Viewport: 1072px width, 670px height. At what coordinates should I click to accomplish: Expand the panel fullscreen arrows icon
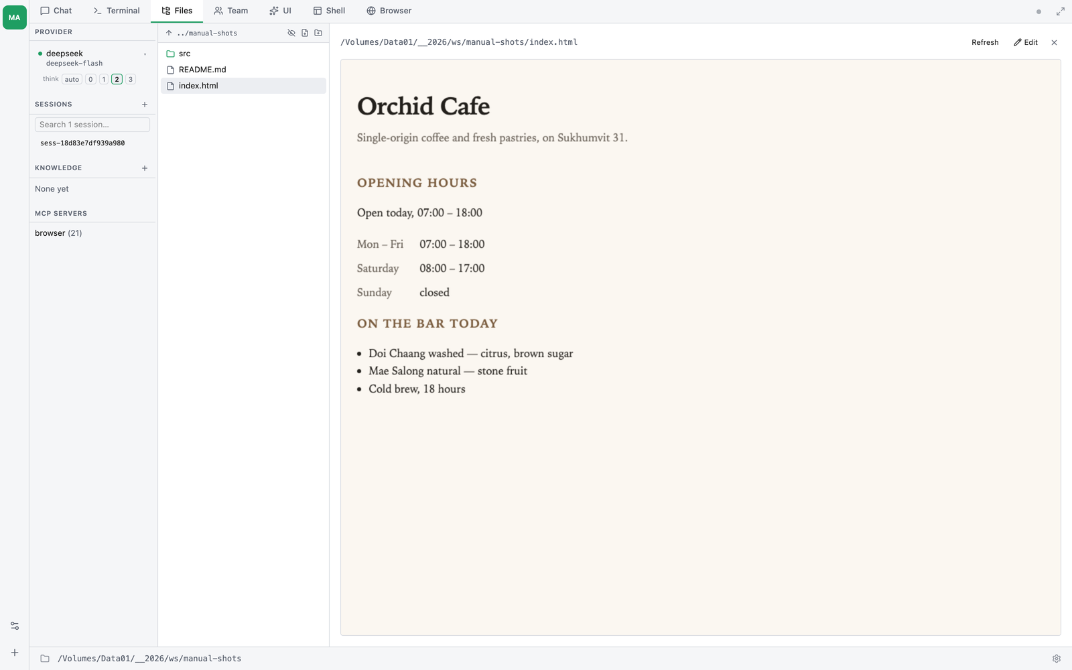pyautogui.click(x=1061, y=11)
